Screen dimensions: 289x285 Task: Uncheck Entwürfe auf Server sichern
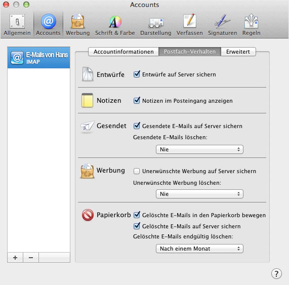(137, 74)
